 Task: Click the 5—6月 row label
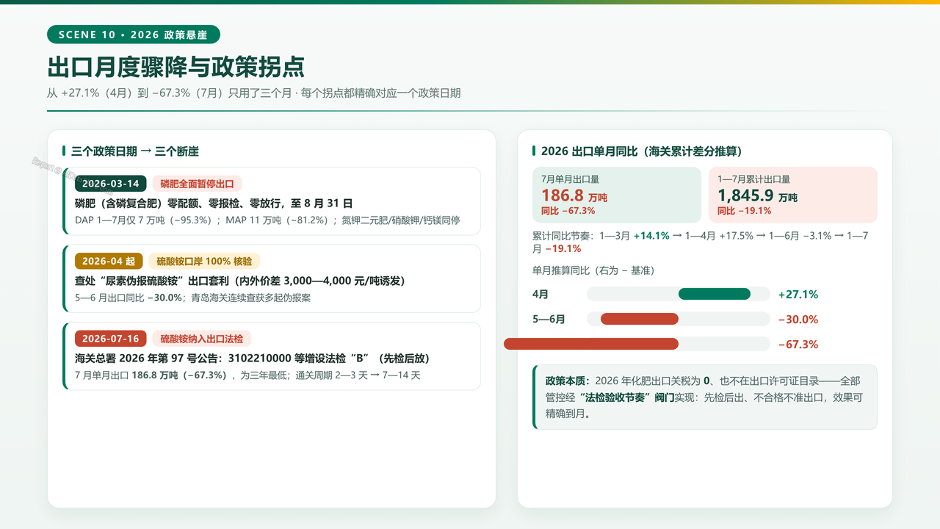click(x=549, y=319)
